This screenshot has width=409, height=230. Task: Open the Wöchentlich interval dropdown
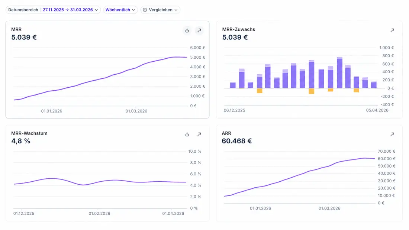[120, 10]
